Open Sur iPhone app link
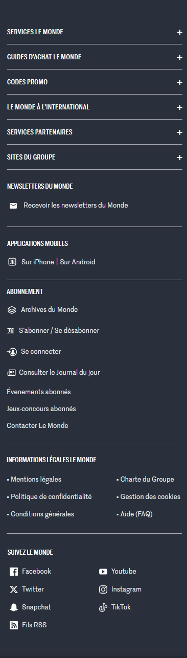This screenshot has height=658, width=187. pyautogui.click(x=37, y=262)
